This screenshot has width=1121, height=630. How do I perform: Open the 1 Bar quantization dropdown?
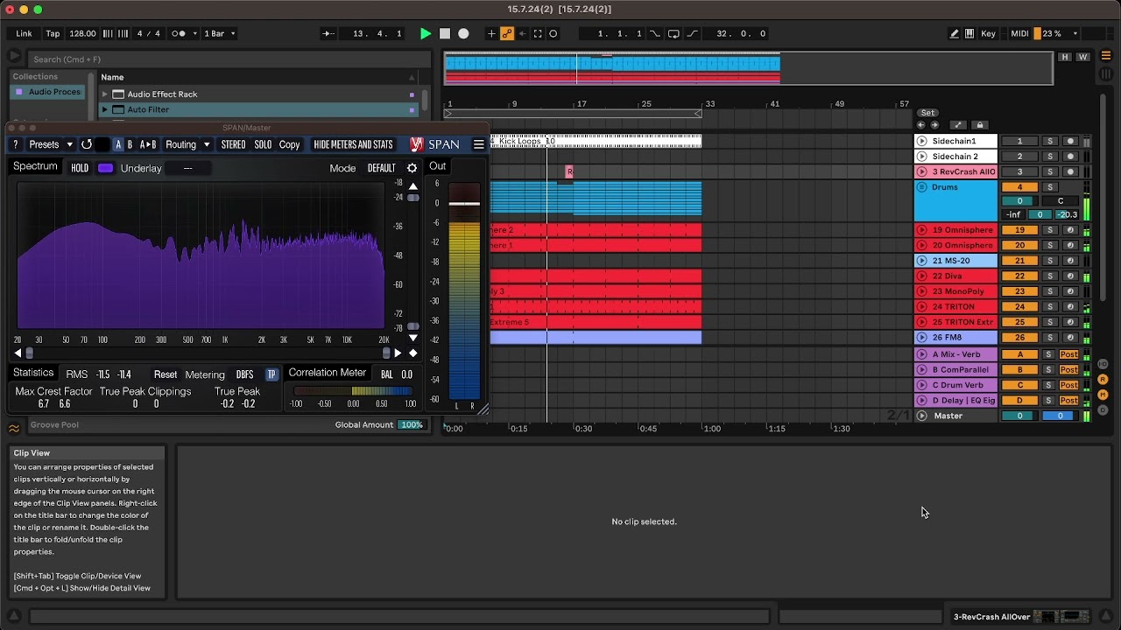(x=219, y=33)
